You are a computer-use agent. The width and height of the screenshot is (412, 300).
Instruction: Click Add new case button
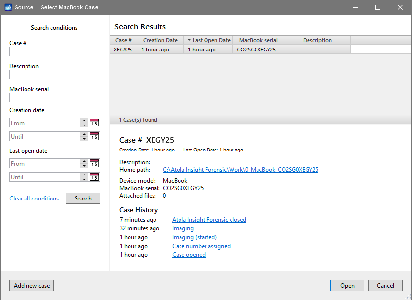(32, 286)
